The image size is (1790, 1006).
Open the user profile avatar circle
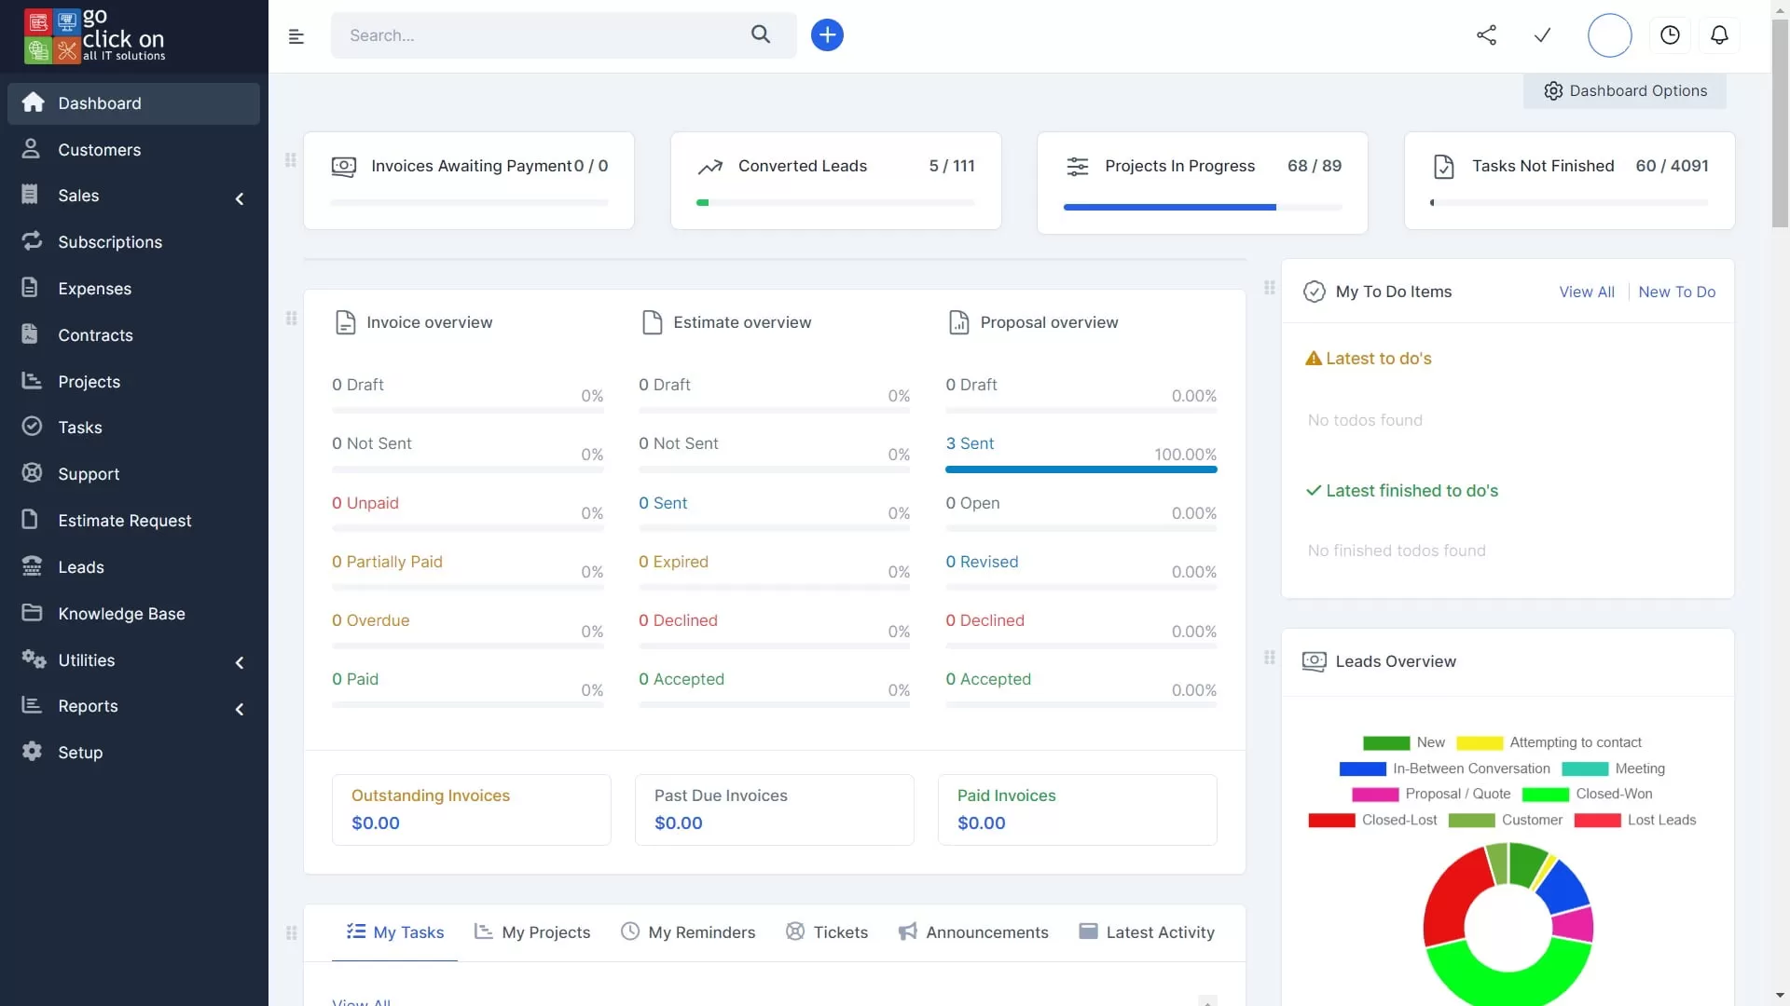coord(1609,35)
